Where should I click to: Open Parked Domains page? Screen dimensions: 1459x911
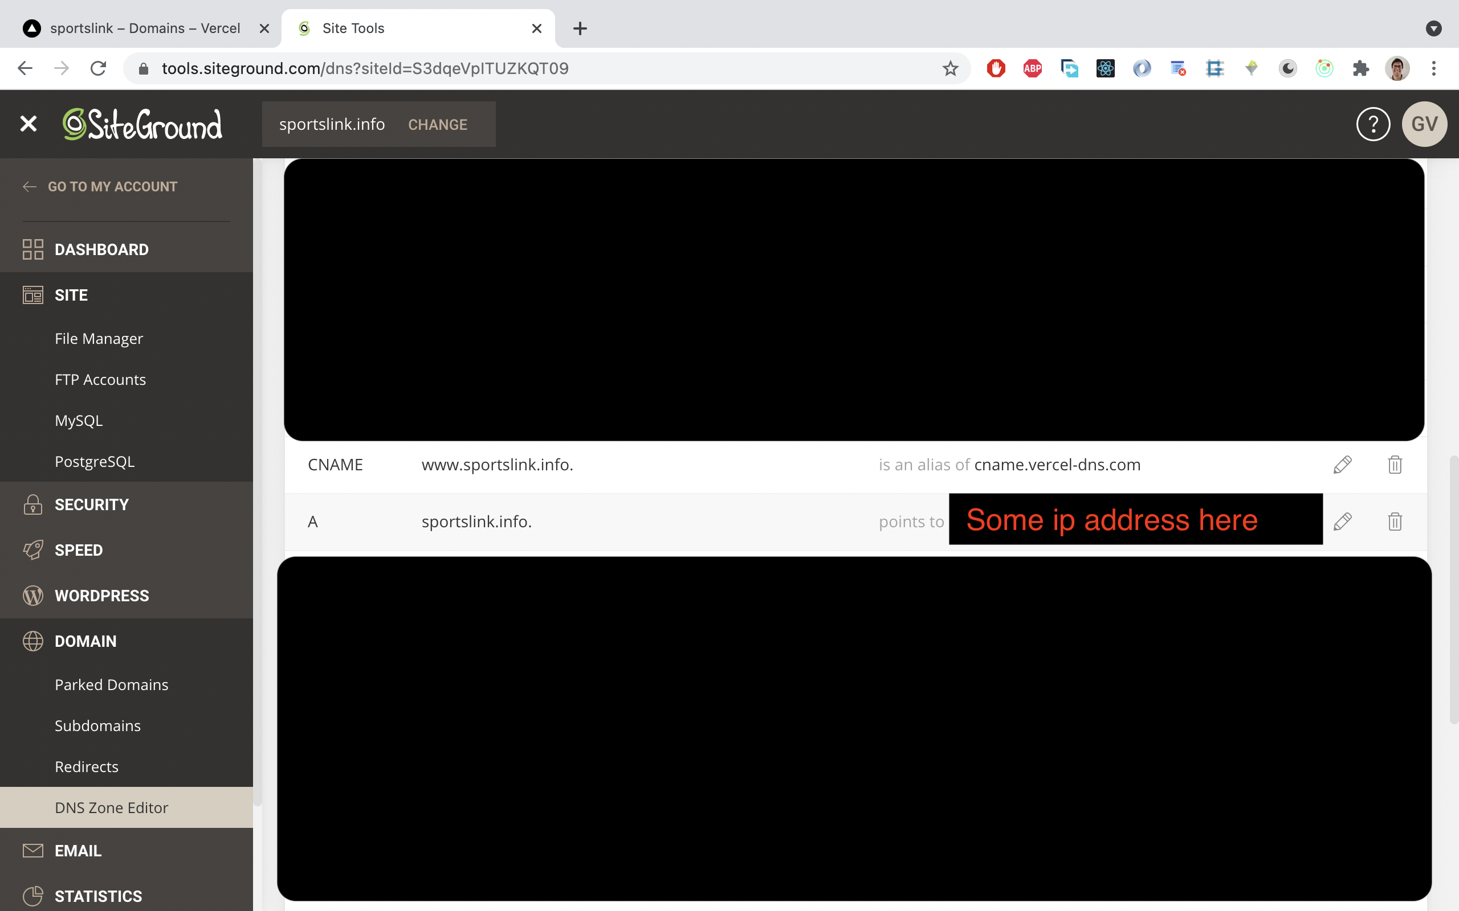tap(111, 684)
